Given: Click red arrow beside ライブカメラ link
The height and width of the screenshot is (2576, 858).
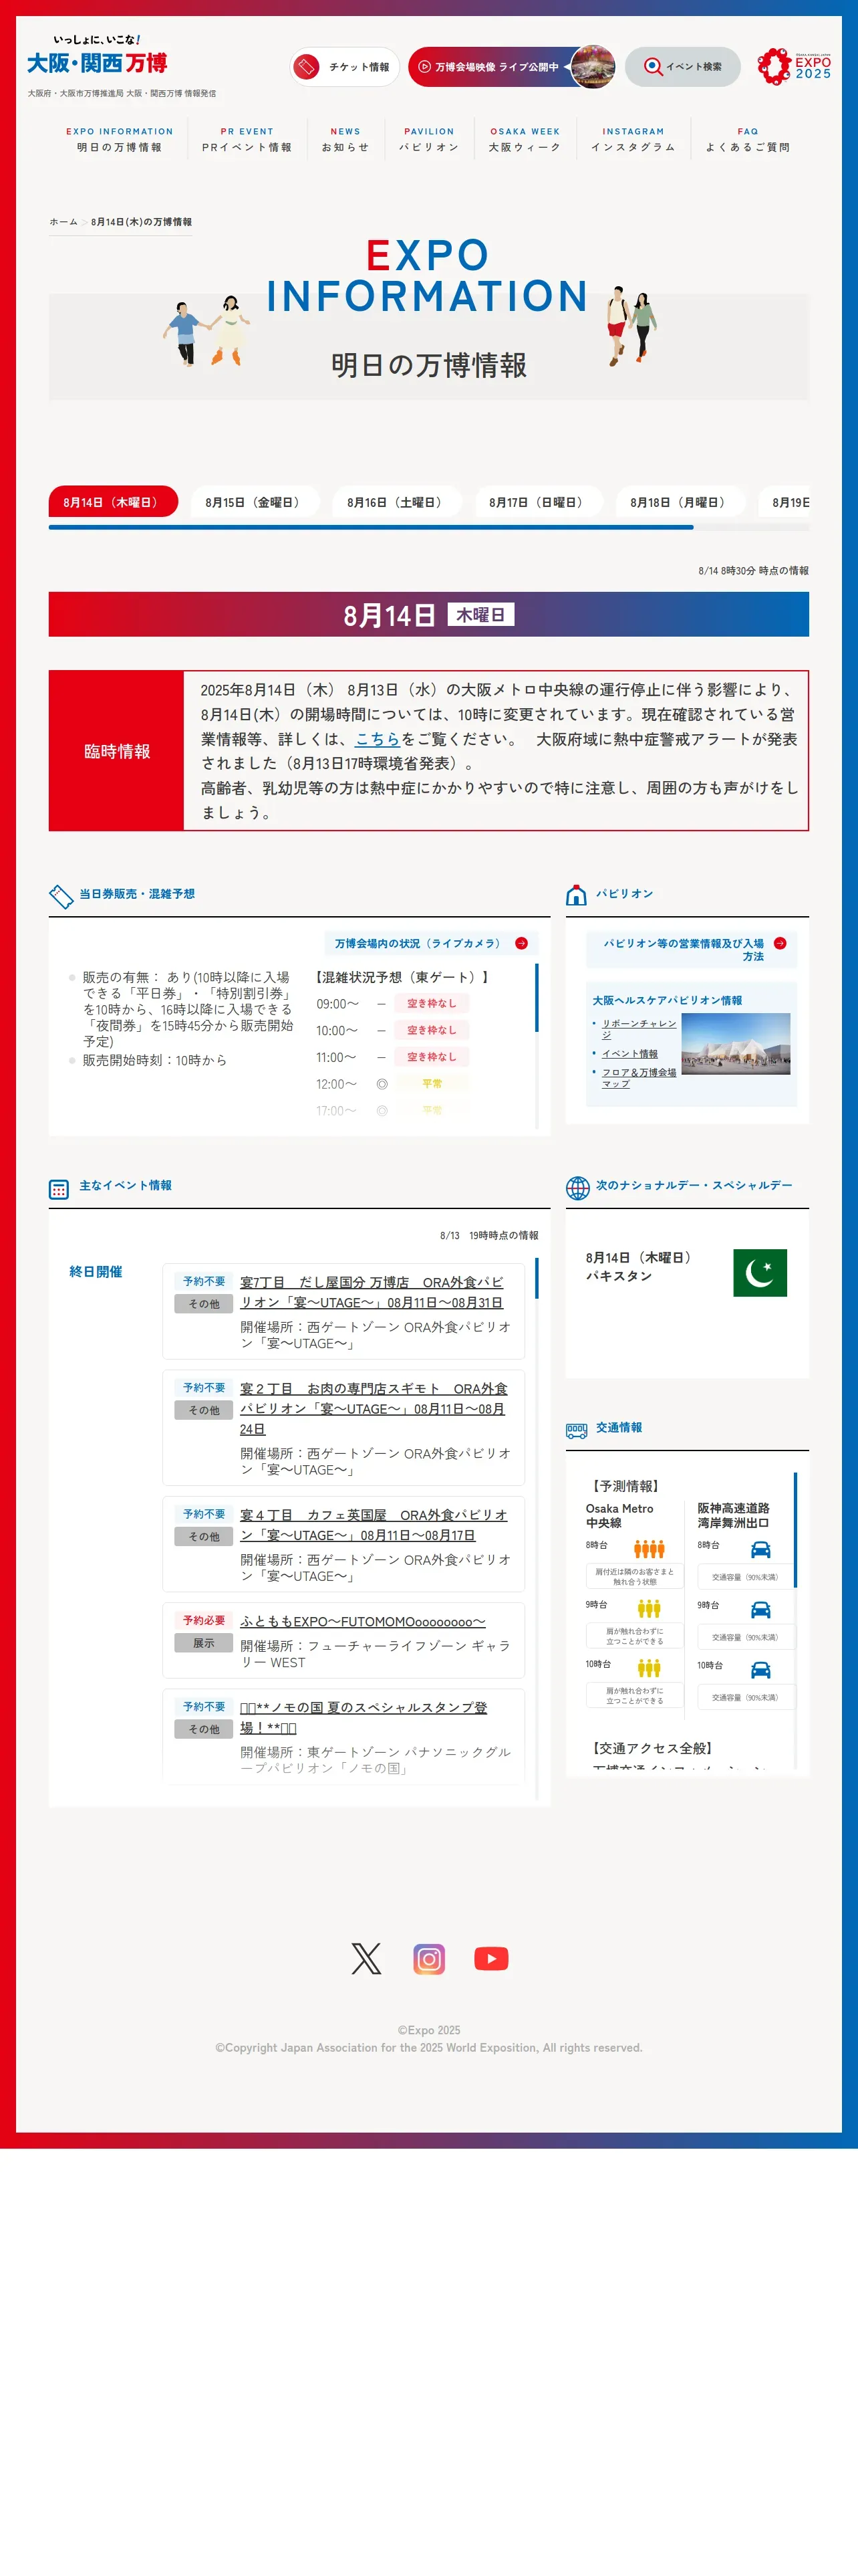Looking at the screenshot, I should click(521, 943).
